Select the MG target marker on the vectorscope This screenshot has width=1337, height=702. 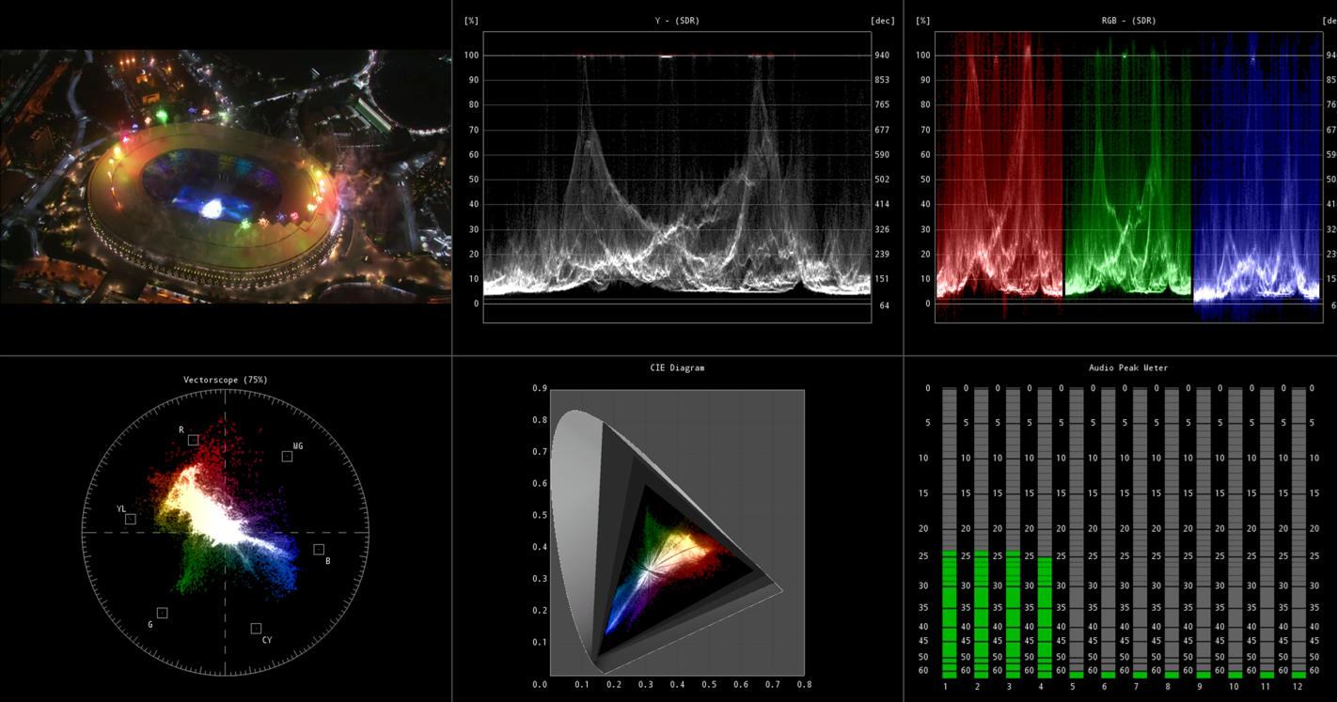point(287,456)
